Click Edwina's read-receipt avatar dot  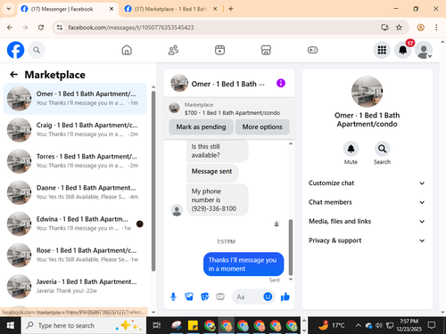pyautogui.click(x=140, y=224)
